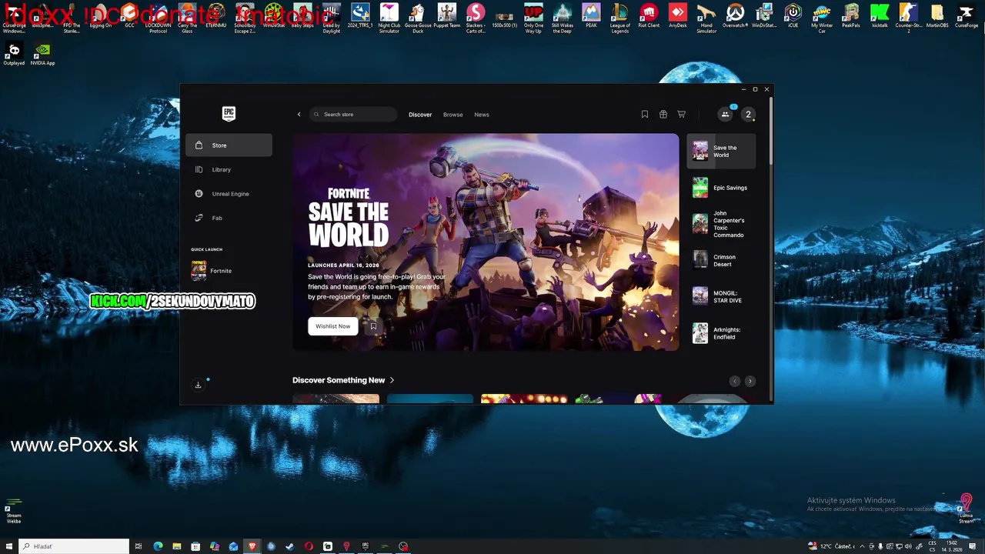Open the Night Club Simulator desktop shortcut
Screen dimensions: 985x554
pos(389,18)
